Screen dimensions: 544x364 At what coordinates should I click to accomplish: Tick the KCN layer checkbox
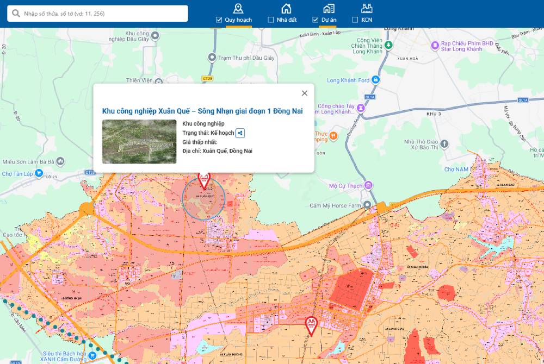pos(355,20)
